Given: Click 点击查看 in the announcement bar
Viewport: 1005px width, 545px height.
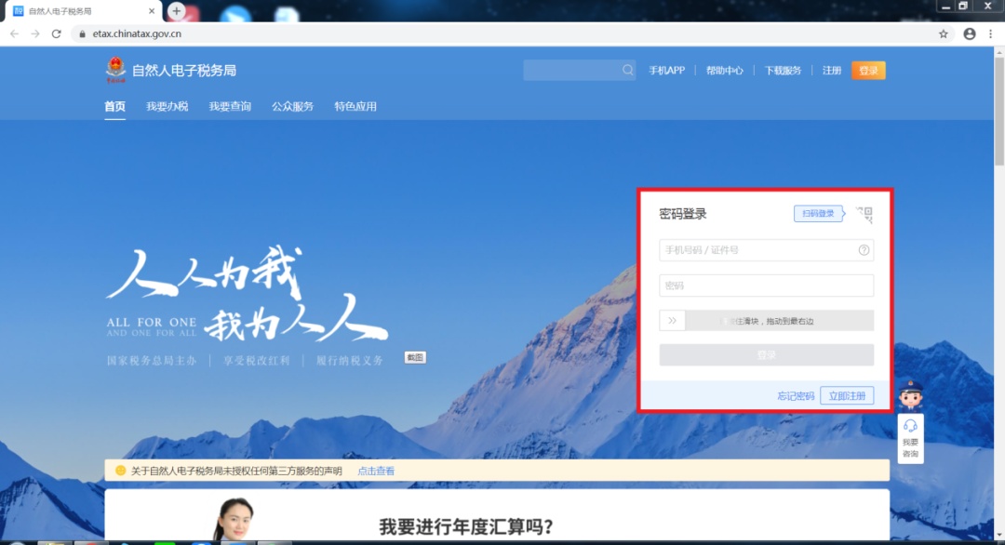Looking at the screenshot, I should (x=376, y=471).
